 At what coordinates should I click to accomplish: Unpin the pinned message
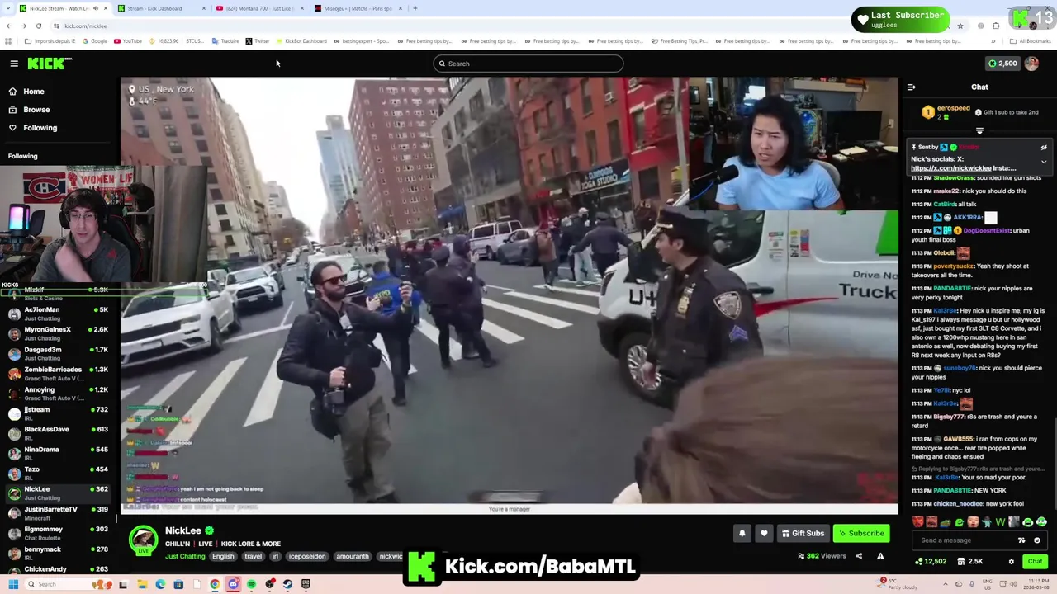(1044, 148)
